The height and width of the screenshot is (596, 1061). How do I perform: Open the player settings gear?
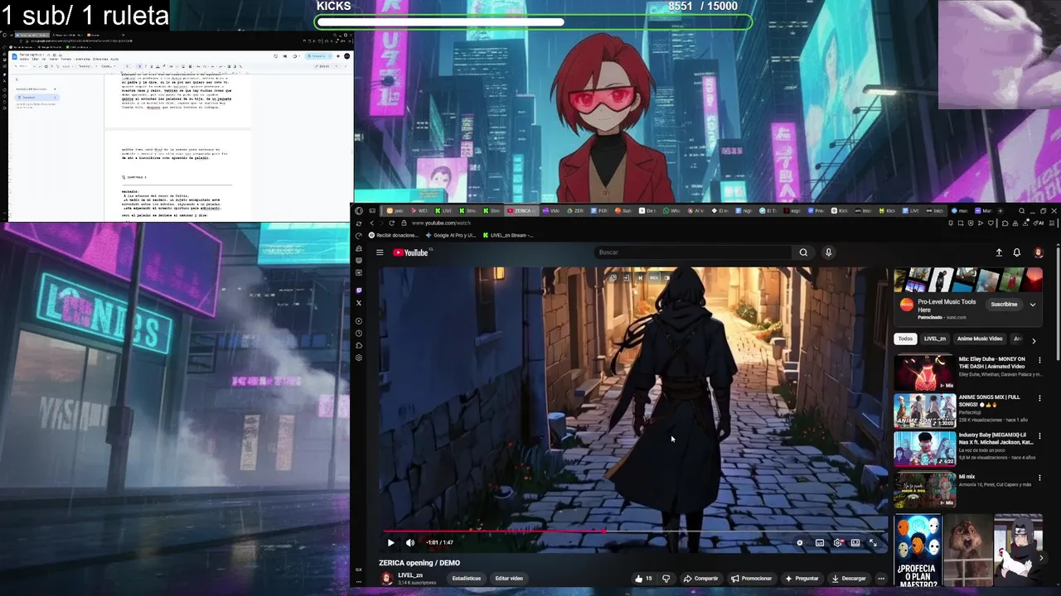pyautogui.click(x=838, y=543)
